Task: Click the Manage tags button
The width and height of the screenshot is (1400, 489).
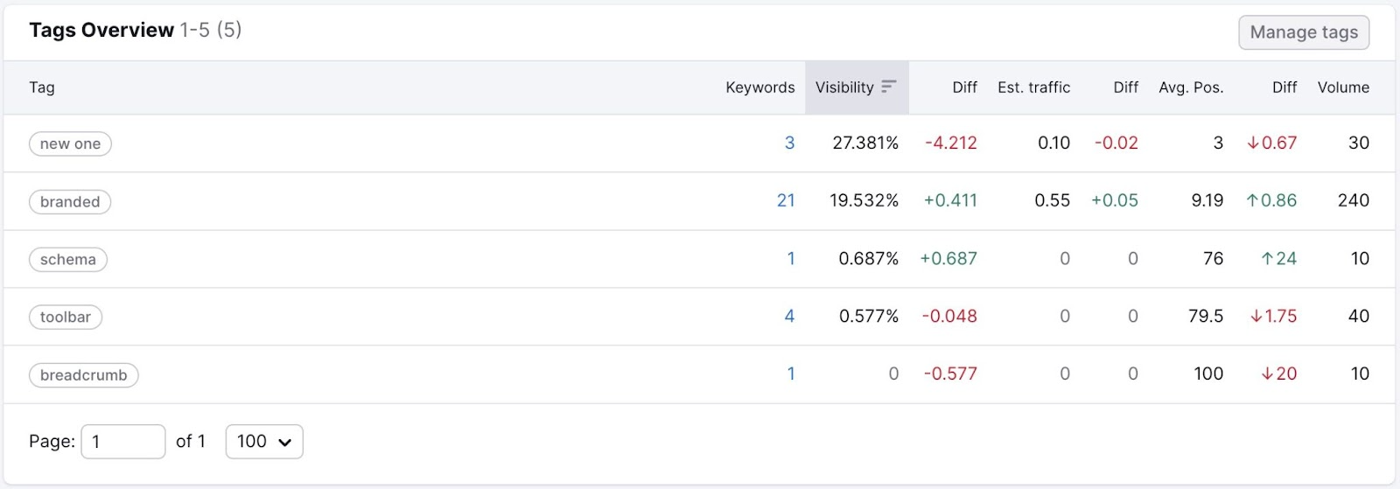Action: point(1303,32)
